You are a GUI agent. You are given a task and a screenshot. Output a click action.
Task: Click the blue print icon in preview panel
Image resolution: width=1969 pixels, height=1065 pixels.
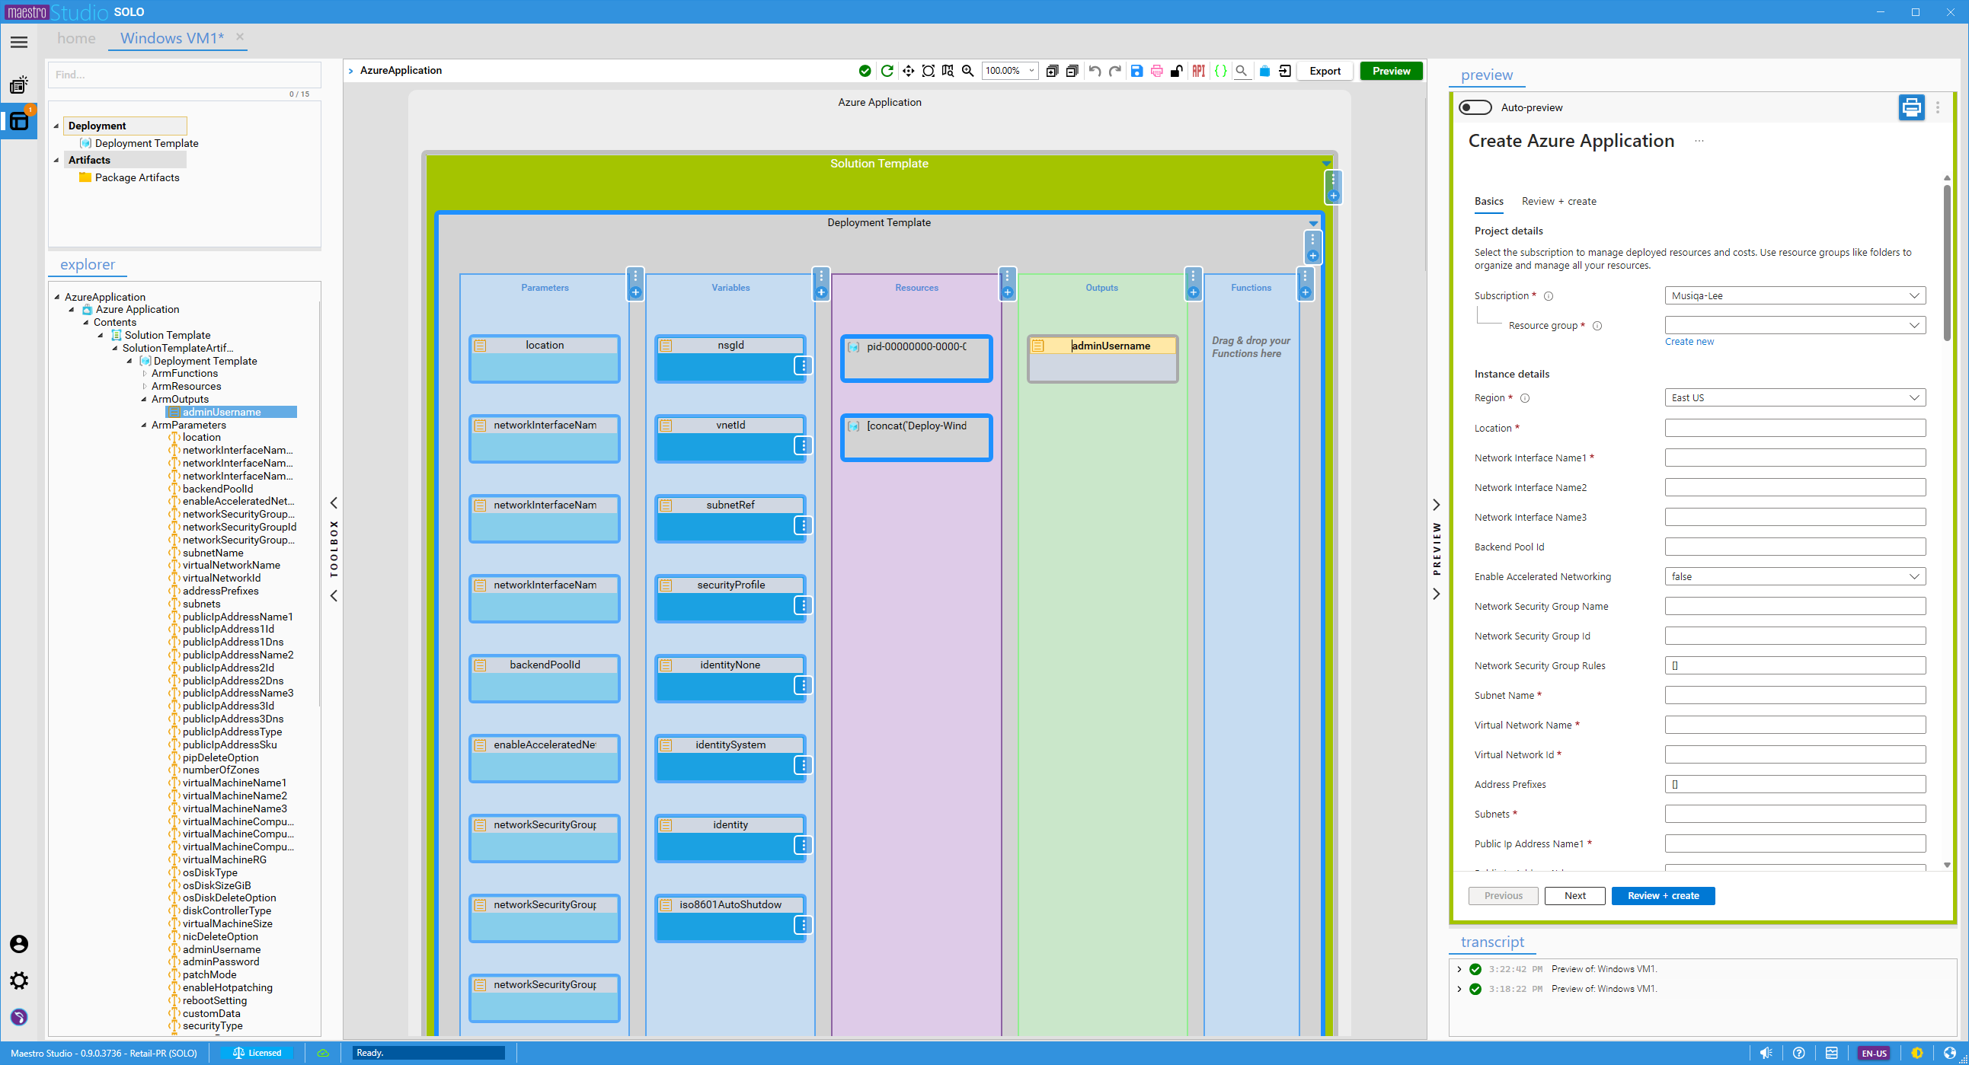click(1911, 108)
